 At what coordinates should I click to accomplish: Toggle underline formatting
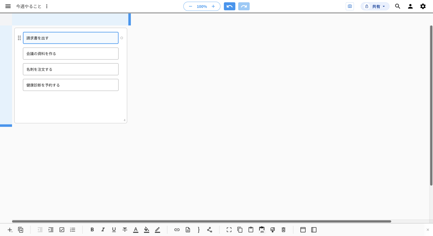(114, 230)
